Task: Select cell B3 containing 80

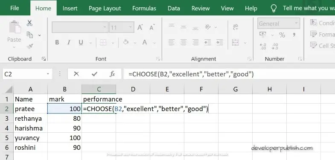Action: 64,119
